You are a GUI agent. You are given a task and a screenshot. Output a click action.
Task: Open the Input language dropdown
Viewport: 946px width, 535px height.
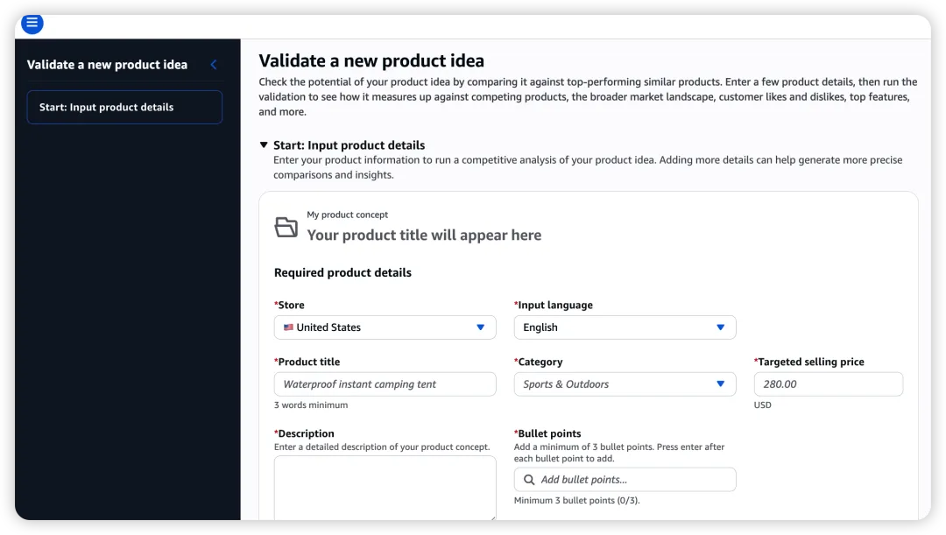tap(625, 327)
